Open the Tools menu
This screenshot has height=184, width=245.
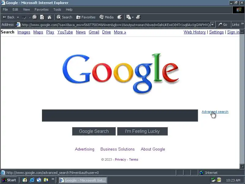[x=57, y=10]
